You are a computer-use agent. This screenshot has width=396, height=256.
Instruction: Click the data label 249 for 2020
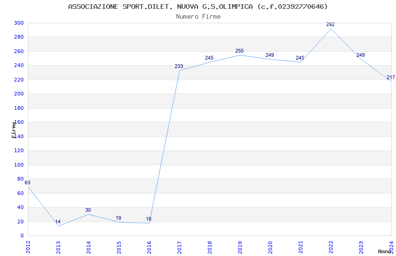270,55
